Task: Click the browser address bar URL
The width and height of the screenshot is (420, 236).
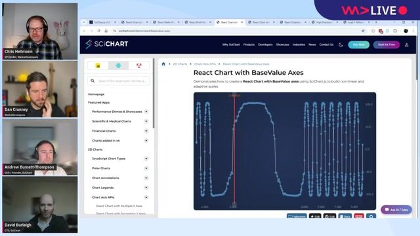Action: pyautogui.click(x=144, y=31)
